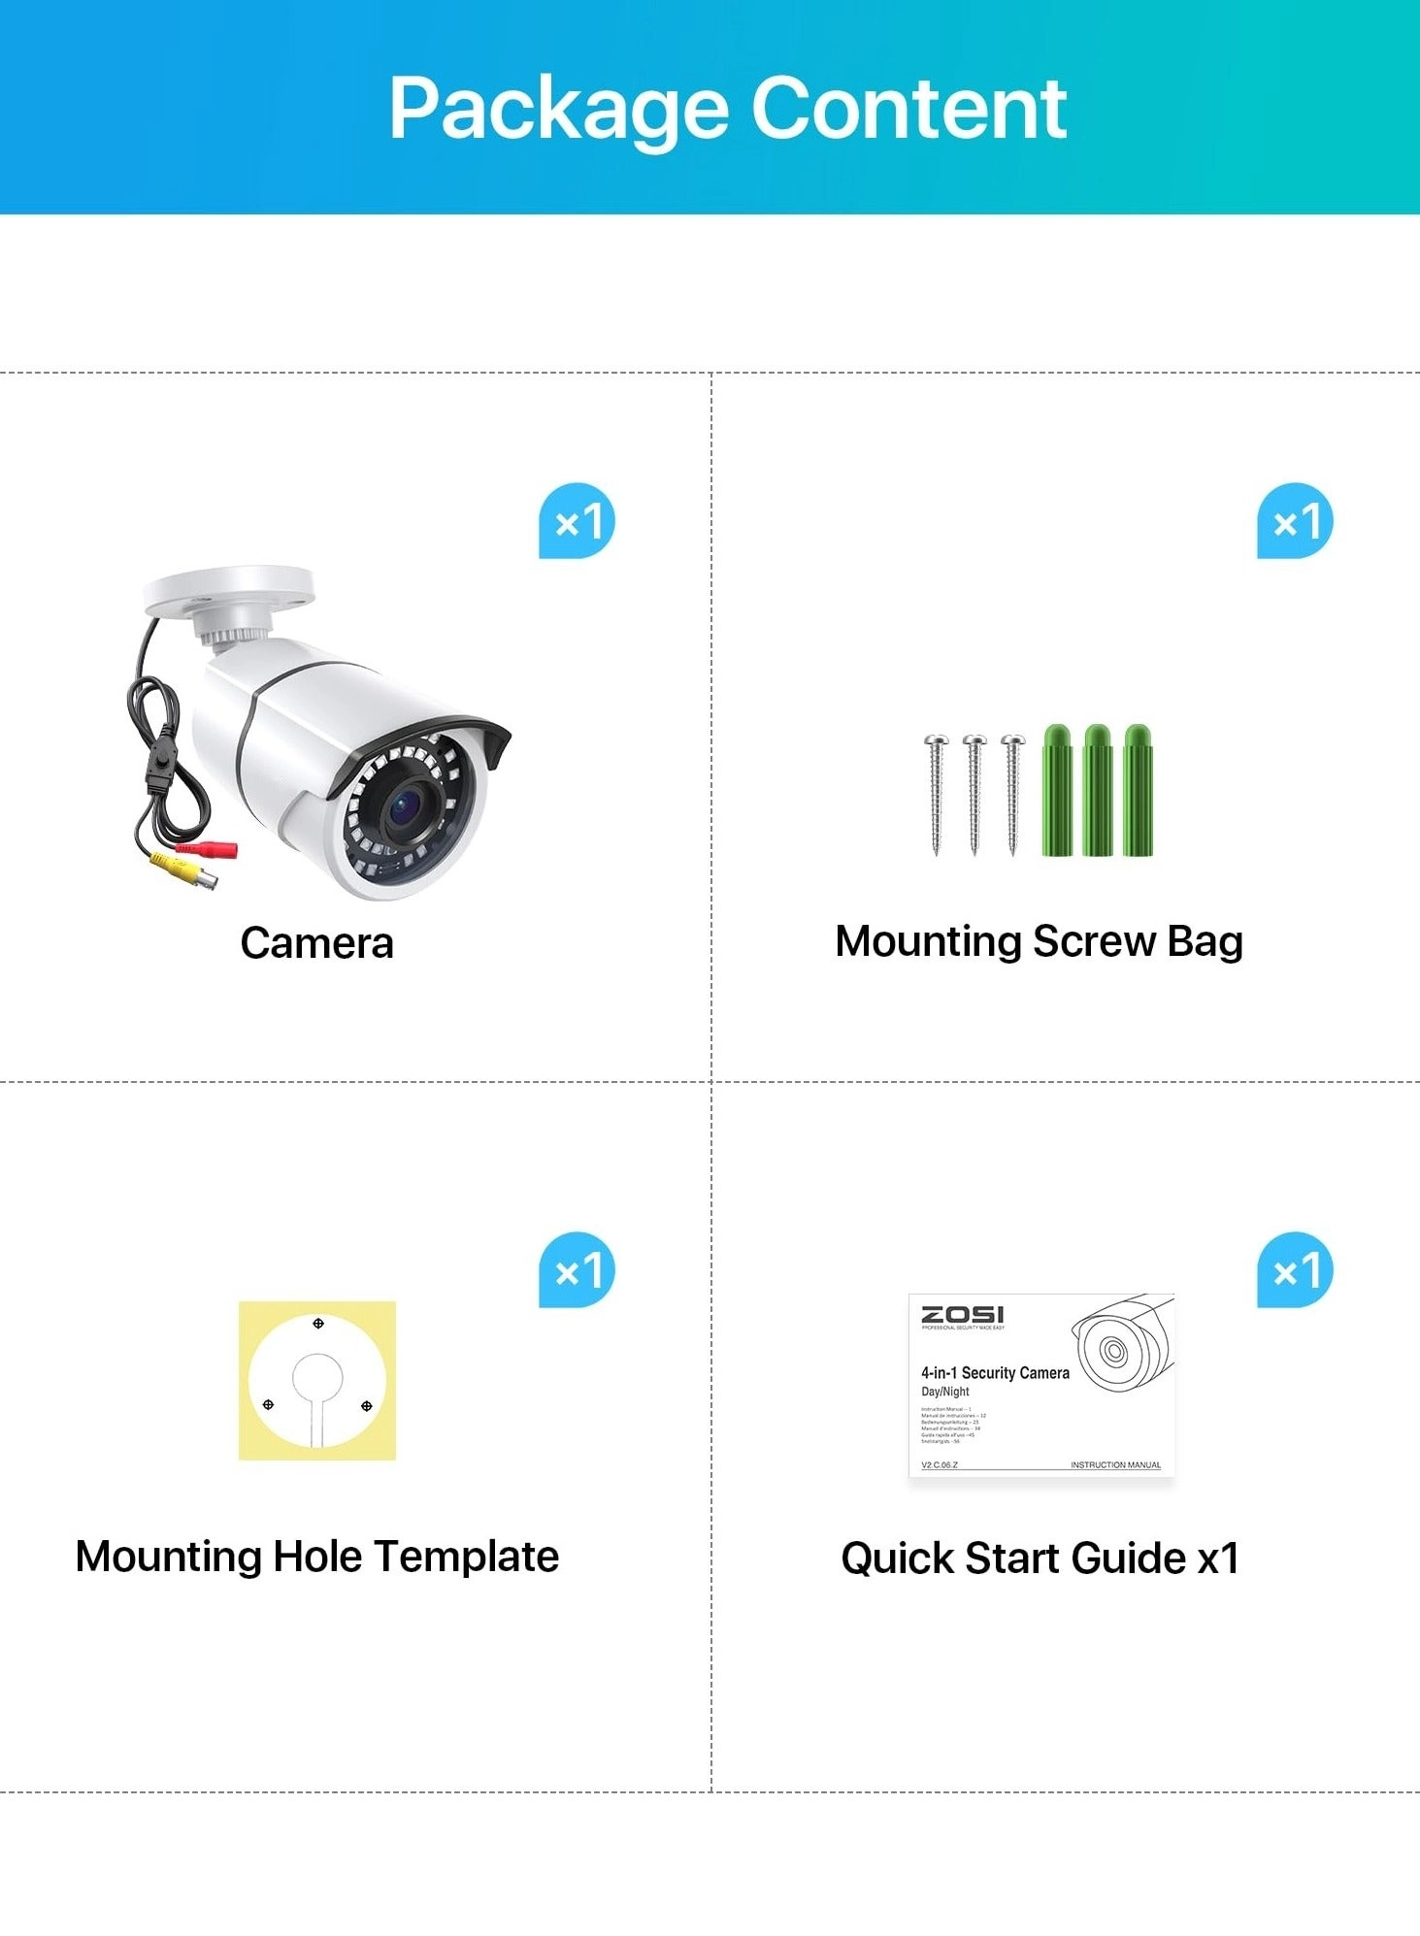
Task: Click the camera's round mounting base
Action: [x=229, y=592]
